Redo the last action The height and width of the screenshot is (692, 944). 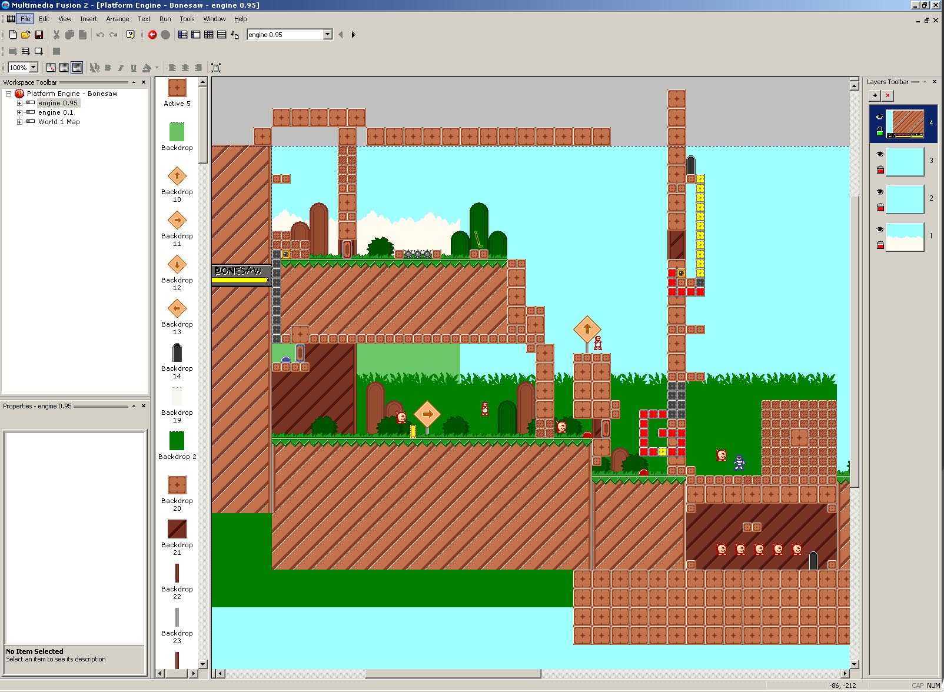113,35
